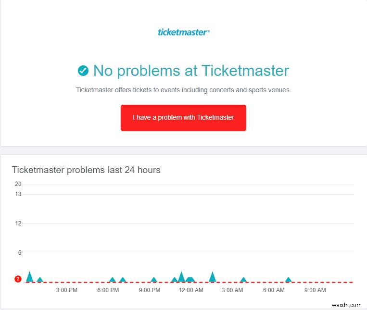Click the 12 value on the y-axis
The height and width of the screenshot is (310, 367).
[x=18, y=223]
